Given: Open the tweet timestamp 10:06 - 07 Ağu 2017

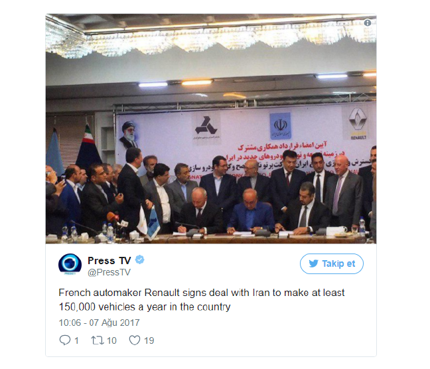Looking at the screenshot, I should coord(100,323).
